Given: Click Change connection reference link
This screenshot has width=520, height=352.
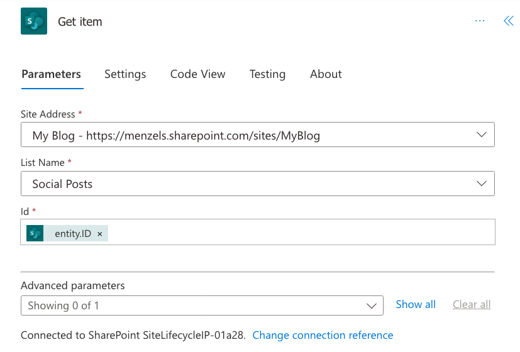Looking at the screenshot, I should (x=323, y=335).
